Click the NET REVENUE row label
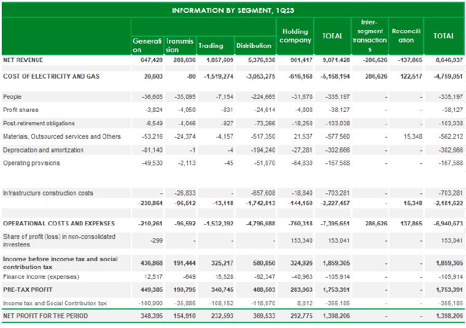This screenshot has height=328, width=466. [23, 61]
